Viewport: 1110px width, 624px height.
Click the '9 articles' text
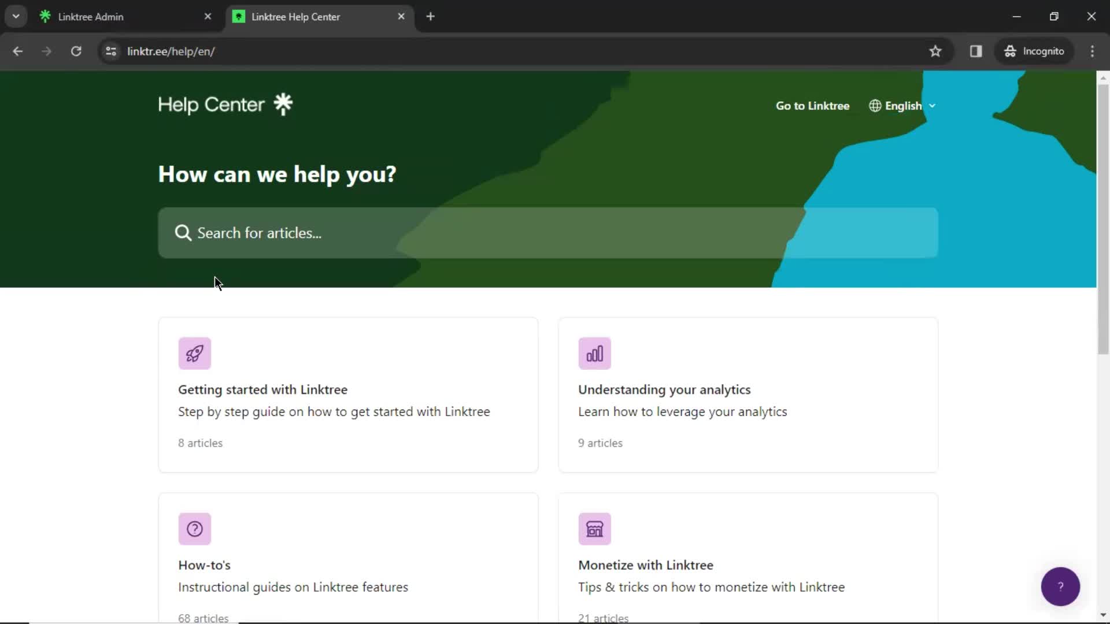pos(600,443)
